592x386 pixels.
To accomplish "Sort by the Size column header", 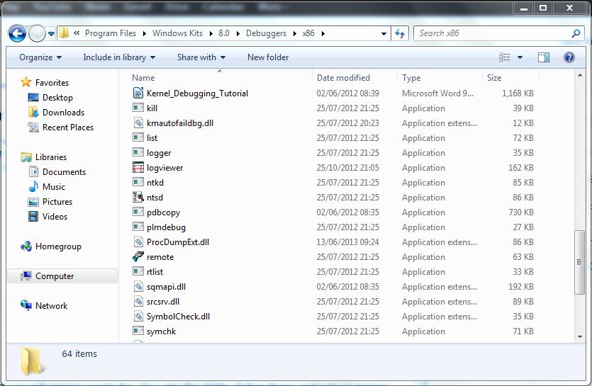I will (494, 78).
